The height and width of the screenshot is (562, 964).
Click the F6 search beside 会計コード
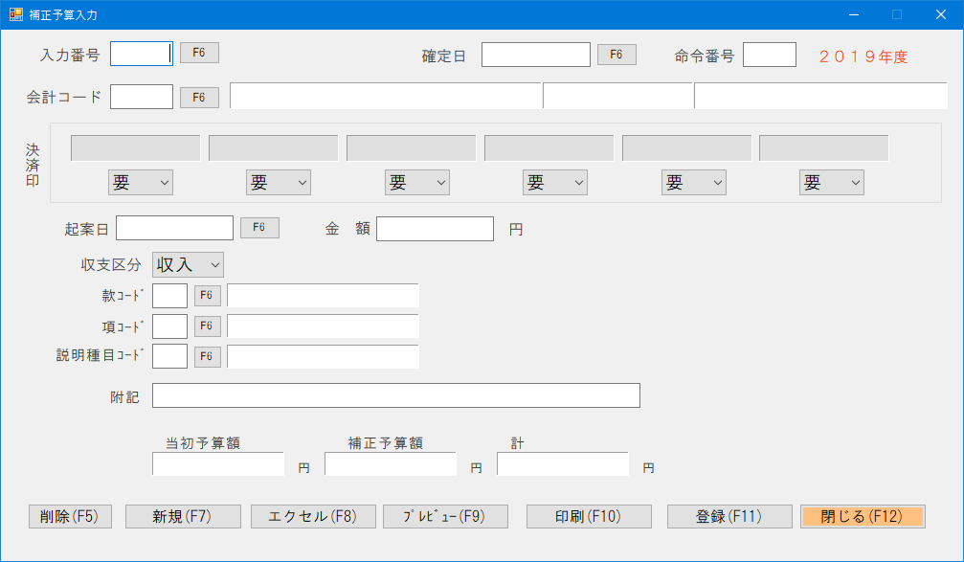(199, 97)
